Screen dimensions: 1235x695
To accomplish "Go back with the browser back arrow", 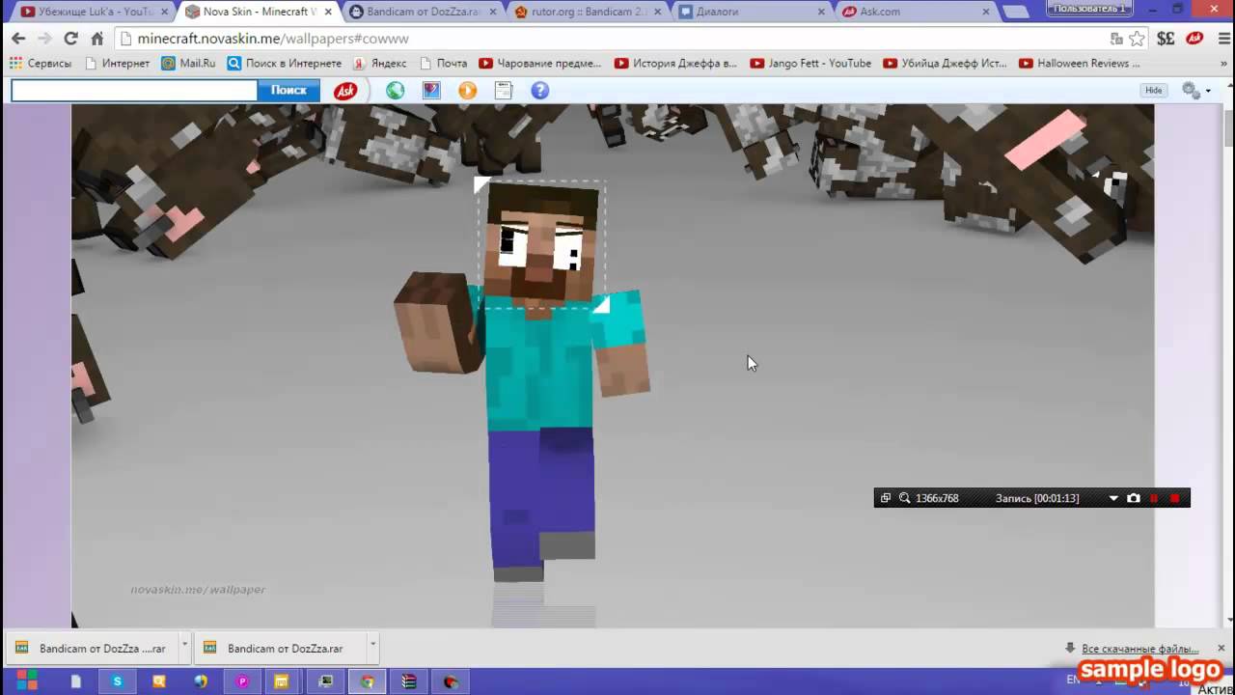I will tap(18, 39).
